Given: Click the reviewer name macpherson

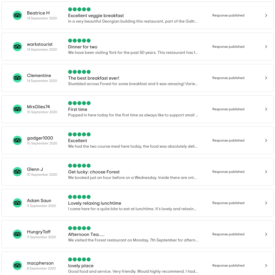Looking at the screenshot, I should pos(40,263).
